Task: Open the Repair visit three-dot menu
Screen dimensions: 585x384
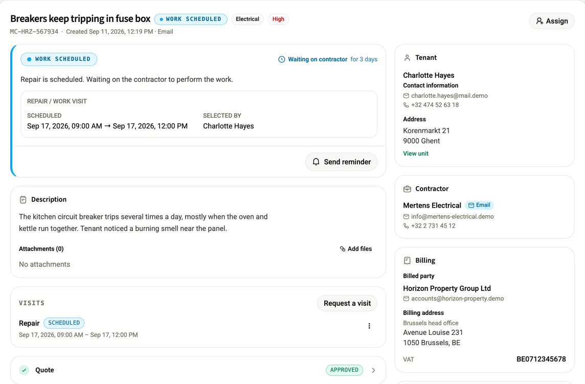Action: [369, 326]
